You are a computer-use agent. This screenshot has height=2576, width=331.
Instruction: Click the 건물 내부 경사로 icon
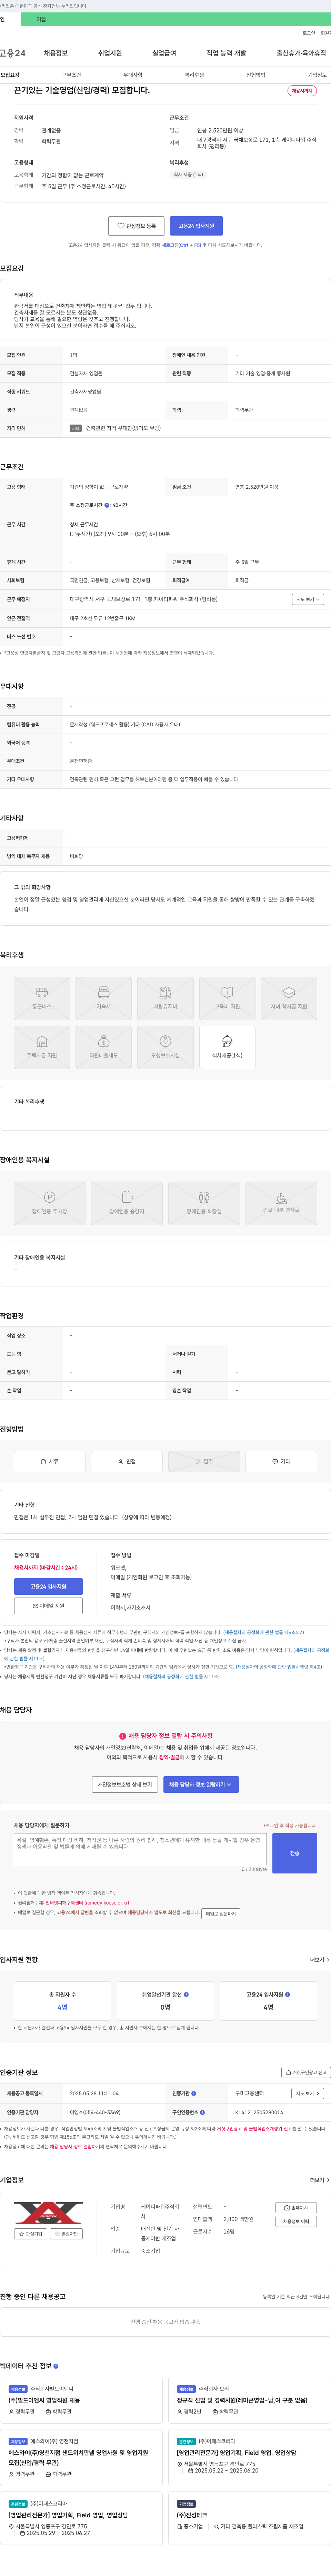point(281,1203)
